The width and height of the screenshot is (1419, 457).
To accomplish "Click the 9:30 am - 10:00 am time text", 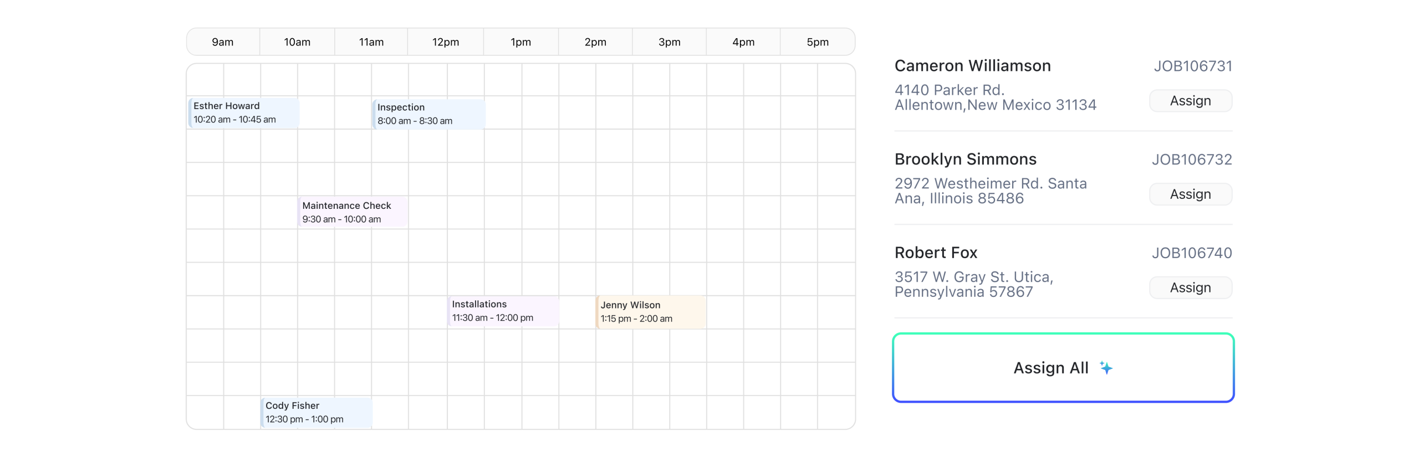I will pyautogui.click(x=341, y=219).
